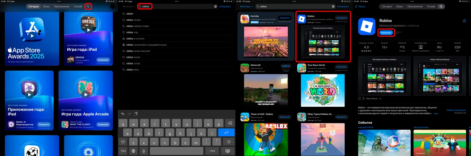Tap the roblox search field on results screen

click(x=296, y=7)
